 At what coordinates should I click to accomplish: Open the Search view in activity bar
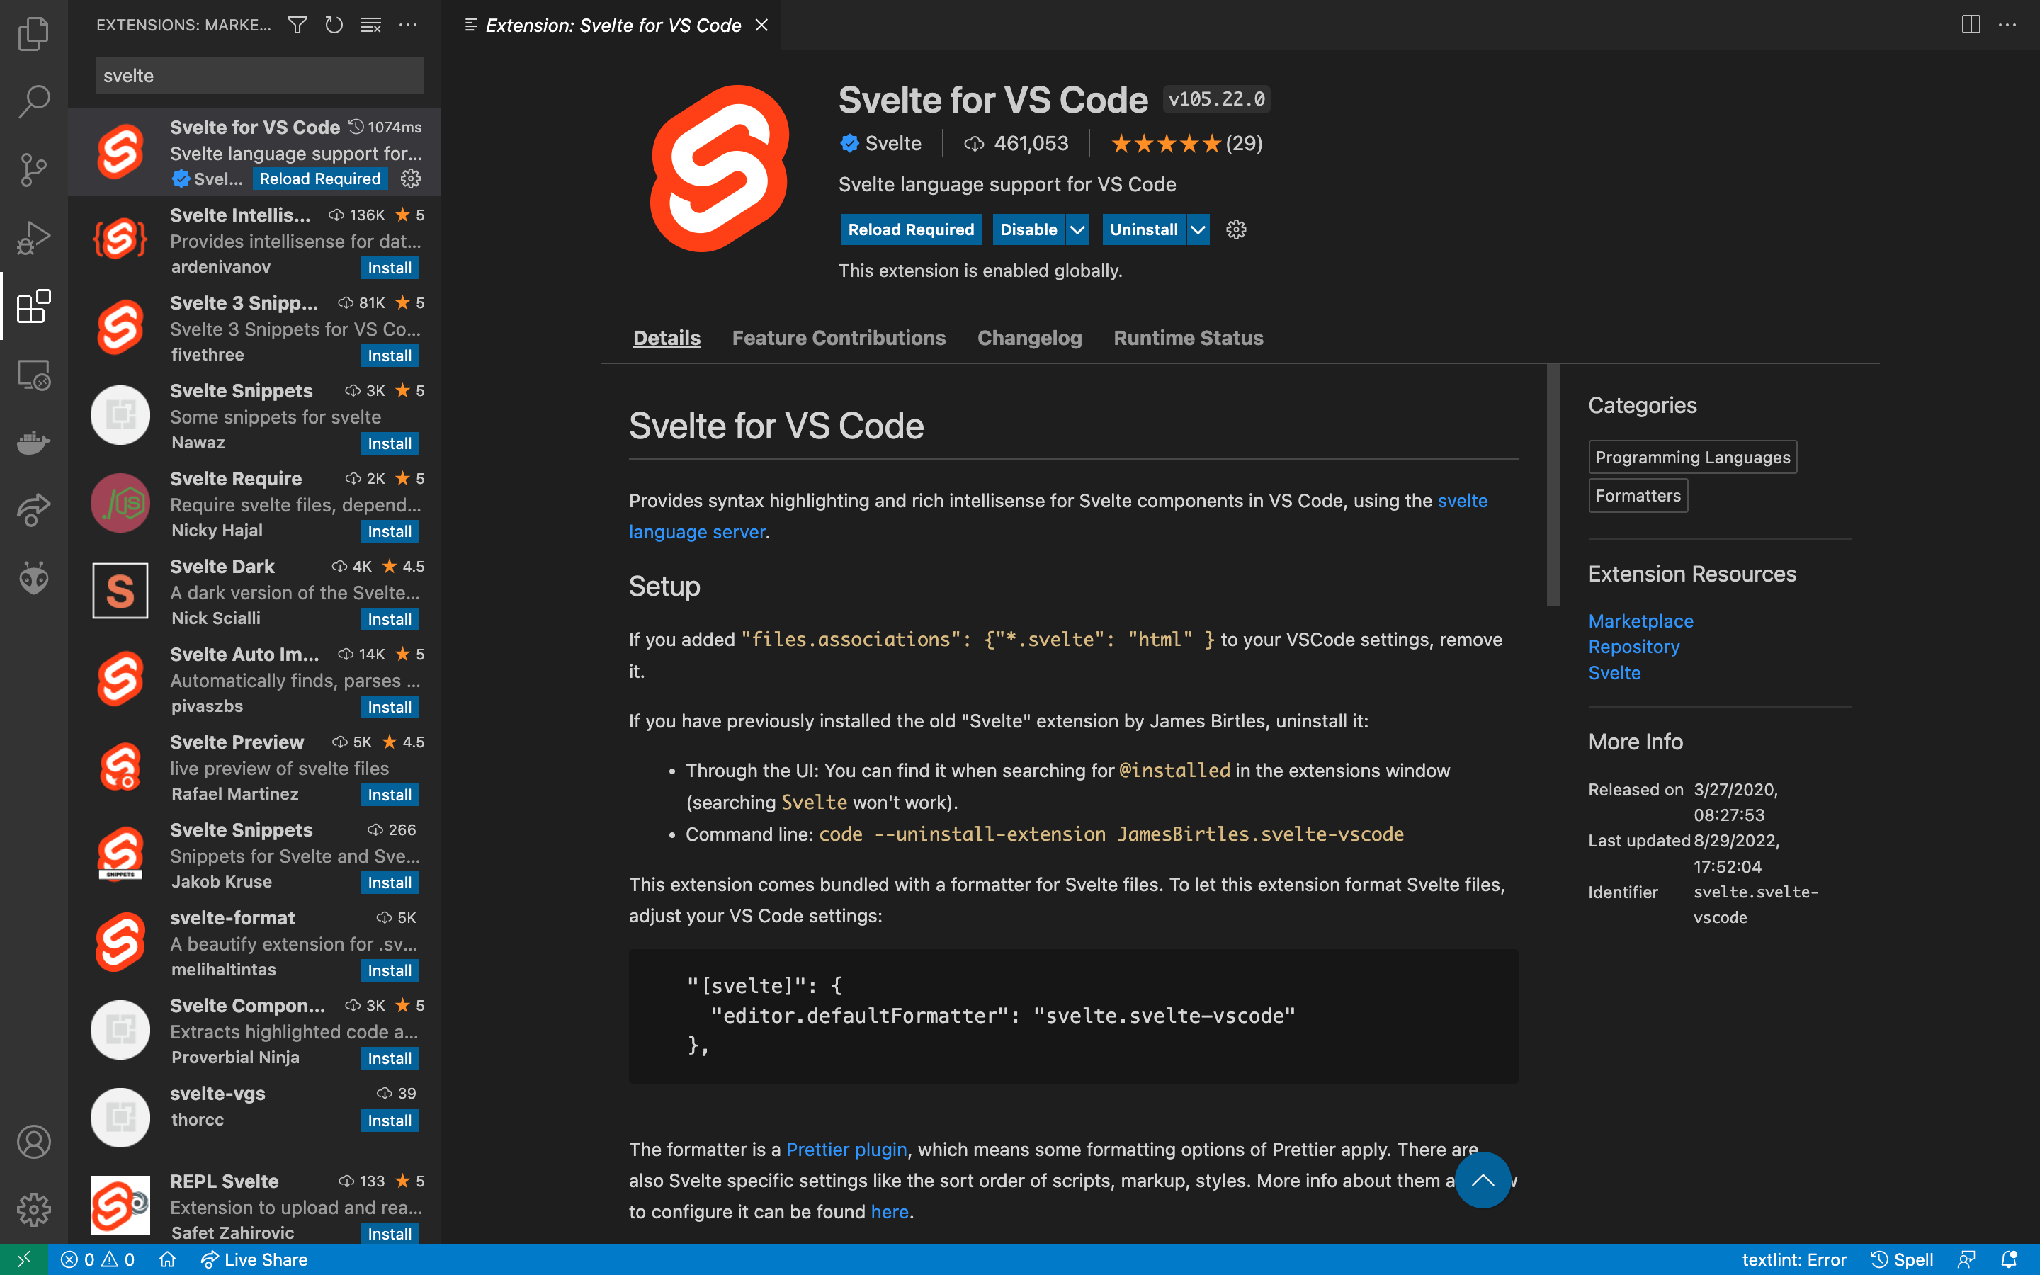pyautogui.click(x=34, y=101)
